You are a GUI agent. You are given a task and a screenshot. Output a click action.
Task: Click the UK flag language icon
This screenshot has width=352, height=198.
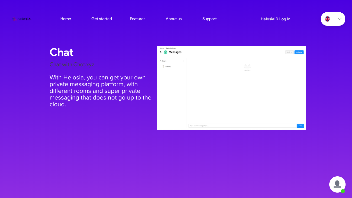(x=328, y=19)
